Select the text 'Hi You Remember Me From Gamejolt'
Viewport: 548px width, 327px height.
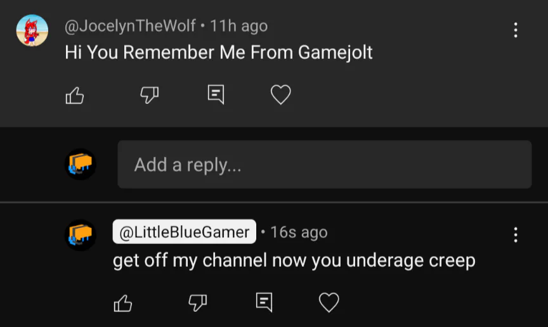coord(218,53)
